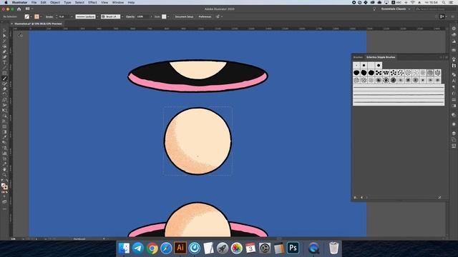Screen dimensions: 458x257
Task: Open Photoshop from the Dock
Action: point(293,248)
